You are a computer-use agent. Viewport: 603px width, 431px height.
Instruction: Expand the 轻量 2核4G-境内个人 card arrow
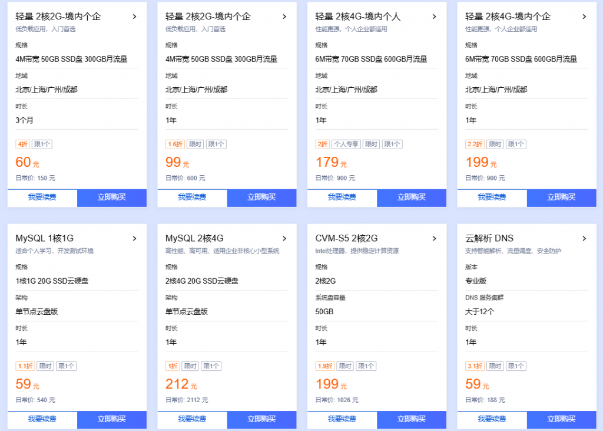point(435,17)
